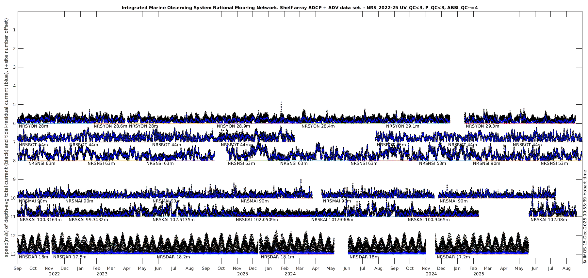Click the vertical y-axis speed label
The width and height of the screenshot is (588, 278).
tap(6, 137)
